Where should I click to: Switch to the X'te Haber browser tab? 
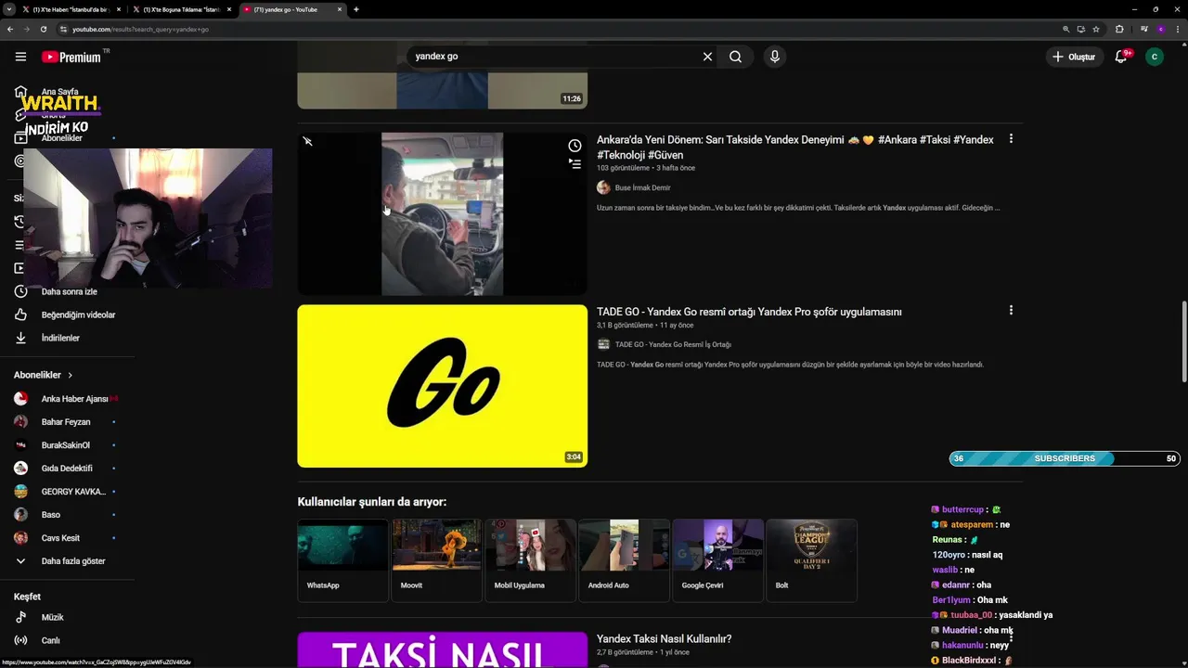pyautogui.click(x=71, y=9)
